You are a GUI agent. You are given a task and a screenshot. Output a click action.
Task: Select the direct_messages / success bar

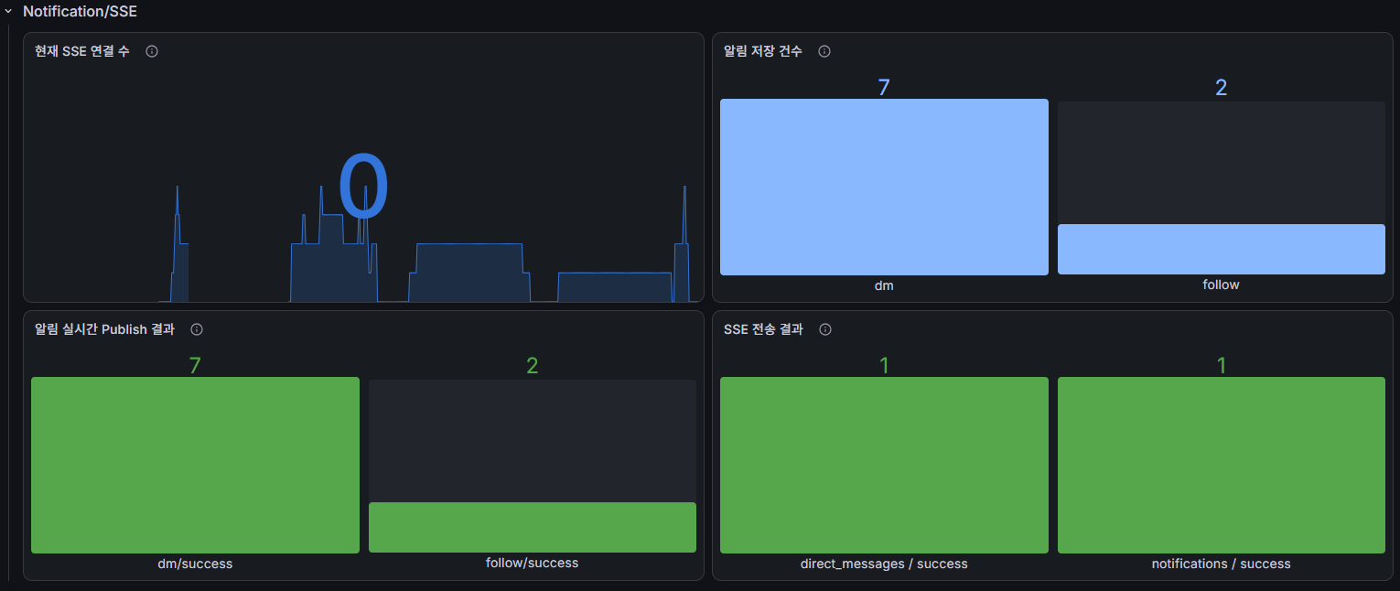tap(884, 465)
